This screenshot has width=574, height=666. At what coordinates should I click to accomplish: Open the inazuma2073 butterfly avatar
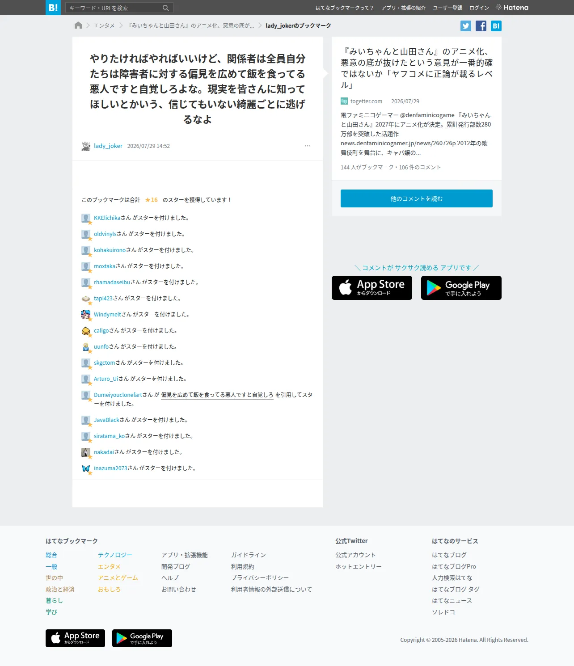tap(86, 468)
